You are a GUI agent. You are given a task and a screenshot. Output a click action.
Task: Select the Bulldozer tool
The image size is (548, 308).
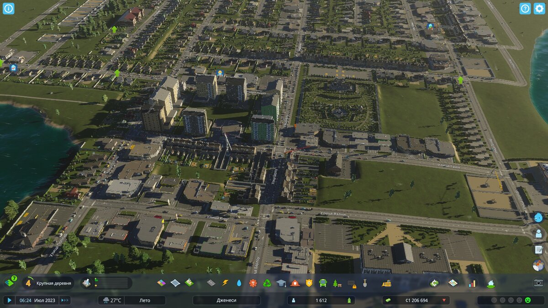click(x=386, y=283)
